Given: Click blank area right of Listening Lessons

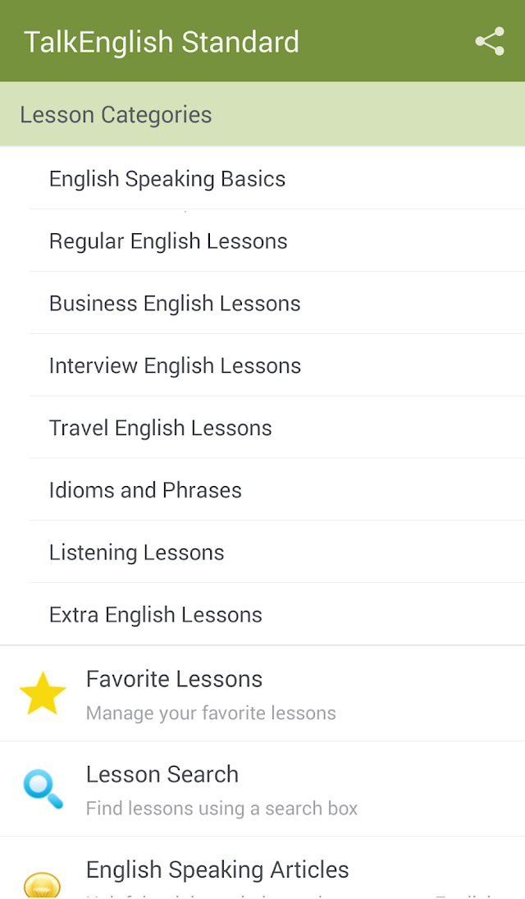Looking at the screenshot, I should 375,553.
